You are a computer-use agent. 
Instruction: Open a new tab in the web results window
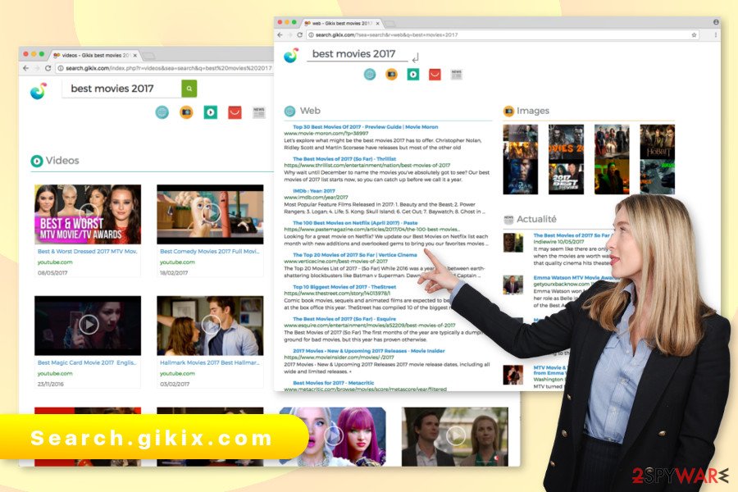pos(390,24)
